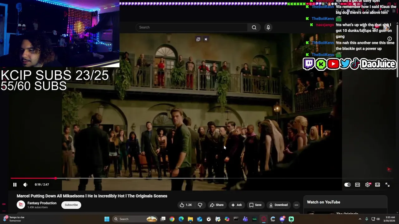
Task: Open File Explorer from taskbar
Action: point(190,219)
